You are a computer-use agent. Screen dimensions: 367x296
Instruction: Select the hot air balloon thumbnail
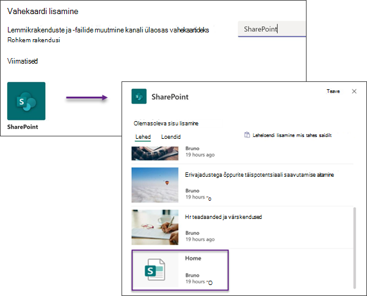(154, 185)
